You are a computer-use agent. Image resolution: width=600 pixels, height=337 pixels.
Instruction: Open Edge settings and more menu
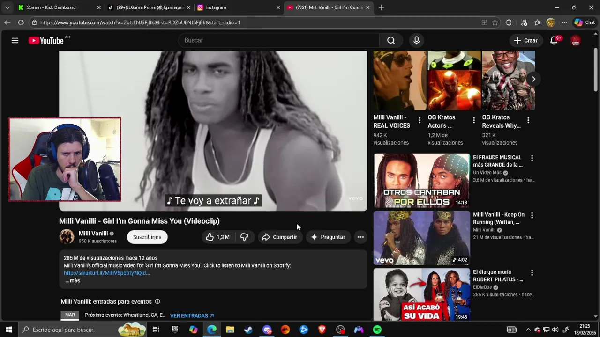point(564,22)
